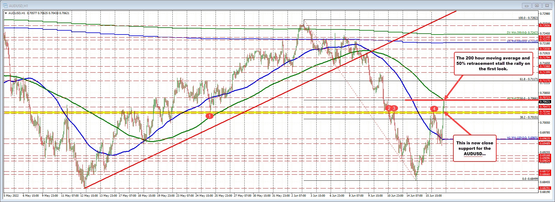
Task: Select the 61.8 - 0.71171 Fibonacci label
Action: 529,79
